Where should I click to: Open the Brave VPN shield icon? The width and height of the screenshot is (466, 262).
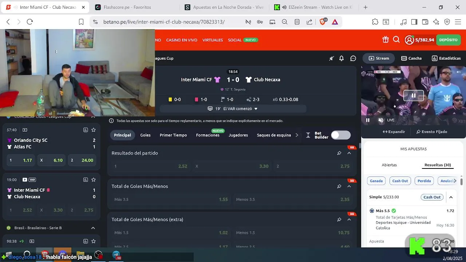pos(447,22)
